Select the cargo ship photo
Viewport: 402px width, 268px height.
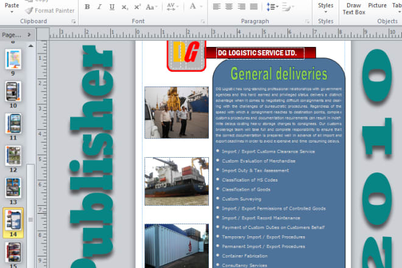pos(177,182)
